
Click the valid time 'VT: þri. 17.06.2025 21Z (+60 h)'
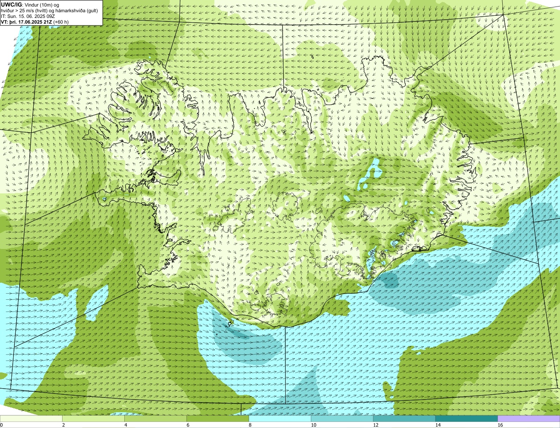coord(35,21)
